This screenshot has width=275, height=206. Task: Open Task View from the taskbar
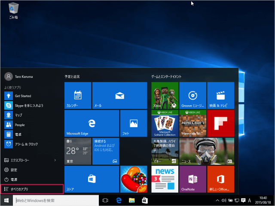tap(105, 200)
